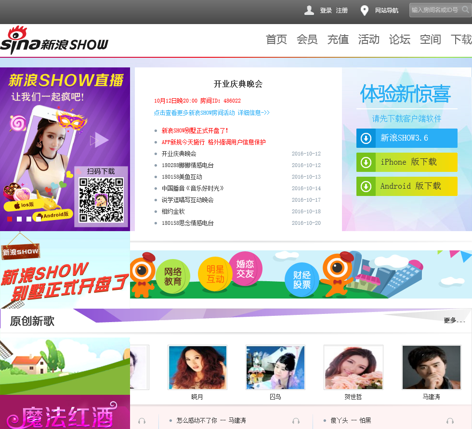This screenshot has height=429, width=472.
Task: Open the 空间 navigation item
Action: [431, 39]
